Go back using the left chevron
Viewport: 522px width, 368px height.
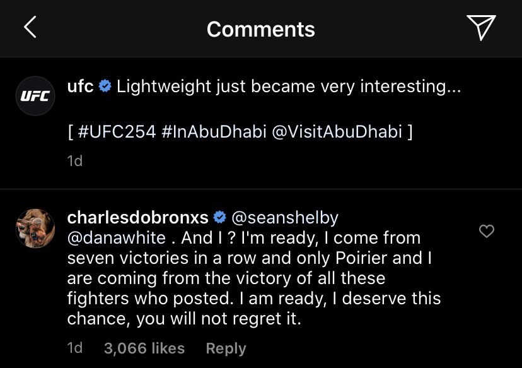pos(30,28)
